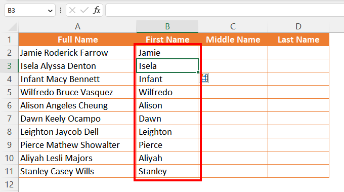
Task: Click the Insert Function fx icon
Action: tap(97, 10)
